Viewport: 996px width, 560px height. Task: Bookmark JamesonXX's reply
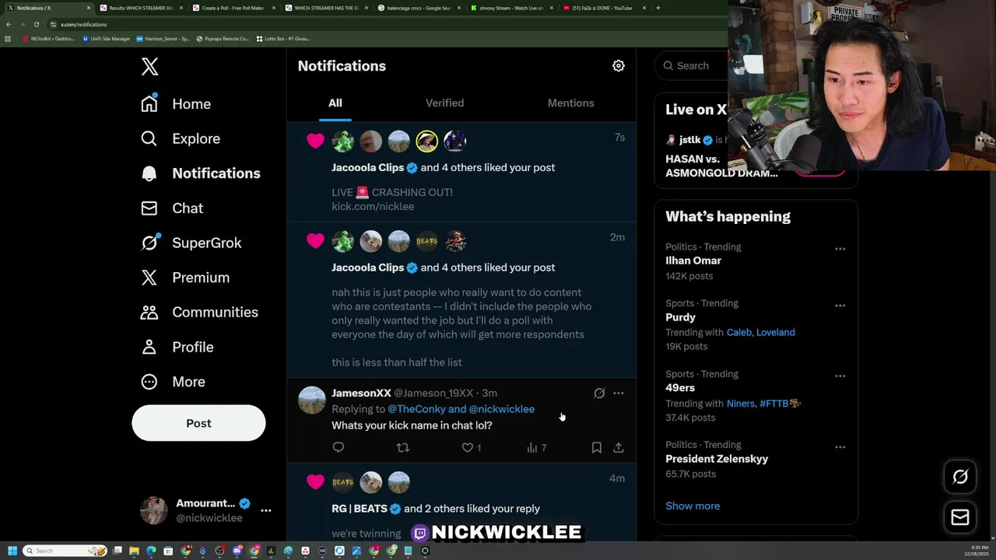pyautogui.click(x=597, y=447)
